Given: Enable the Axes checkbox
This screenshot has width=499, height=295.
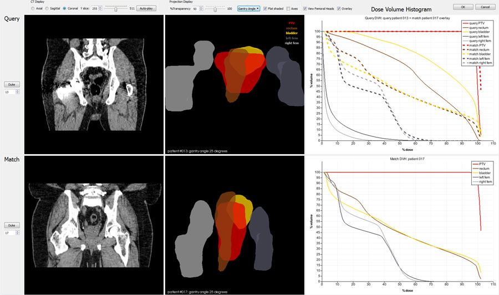Looking at the screenshot, I should 288,9.
